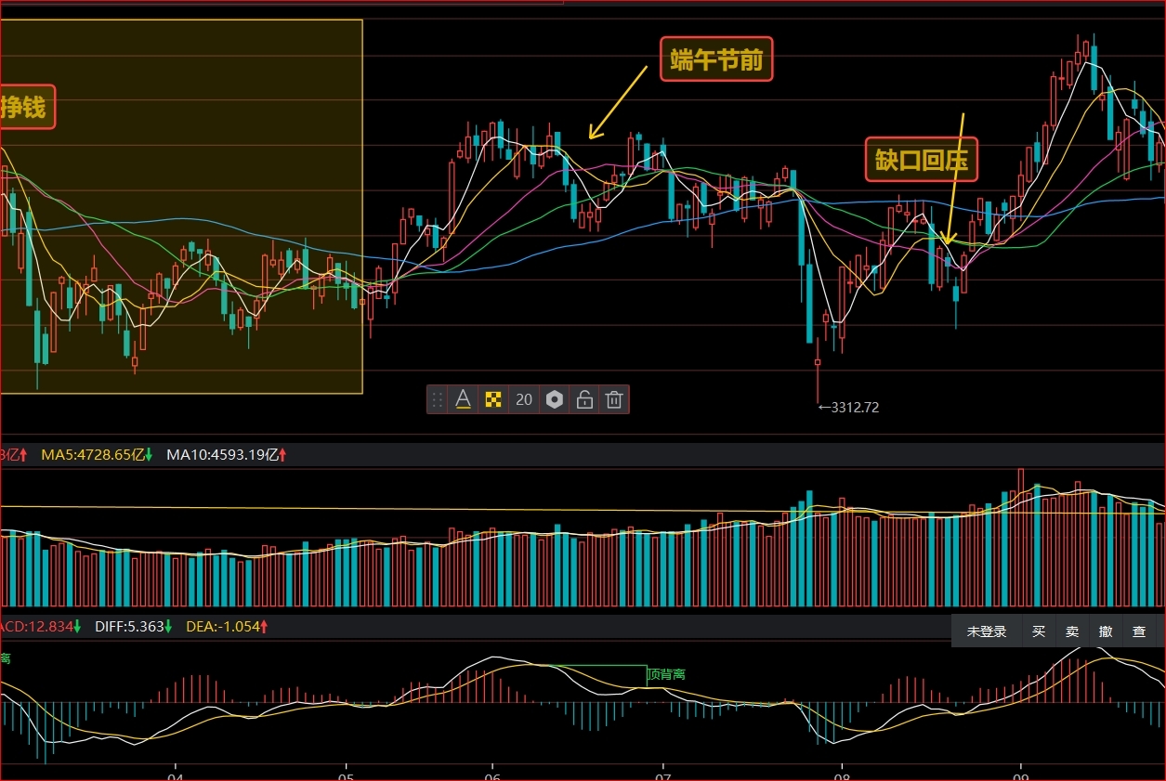The height and width of the screenshot is (781, 1166).
Task: Click the 06 month label on time axis
Action: (x=493, y=778)
